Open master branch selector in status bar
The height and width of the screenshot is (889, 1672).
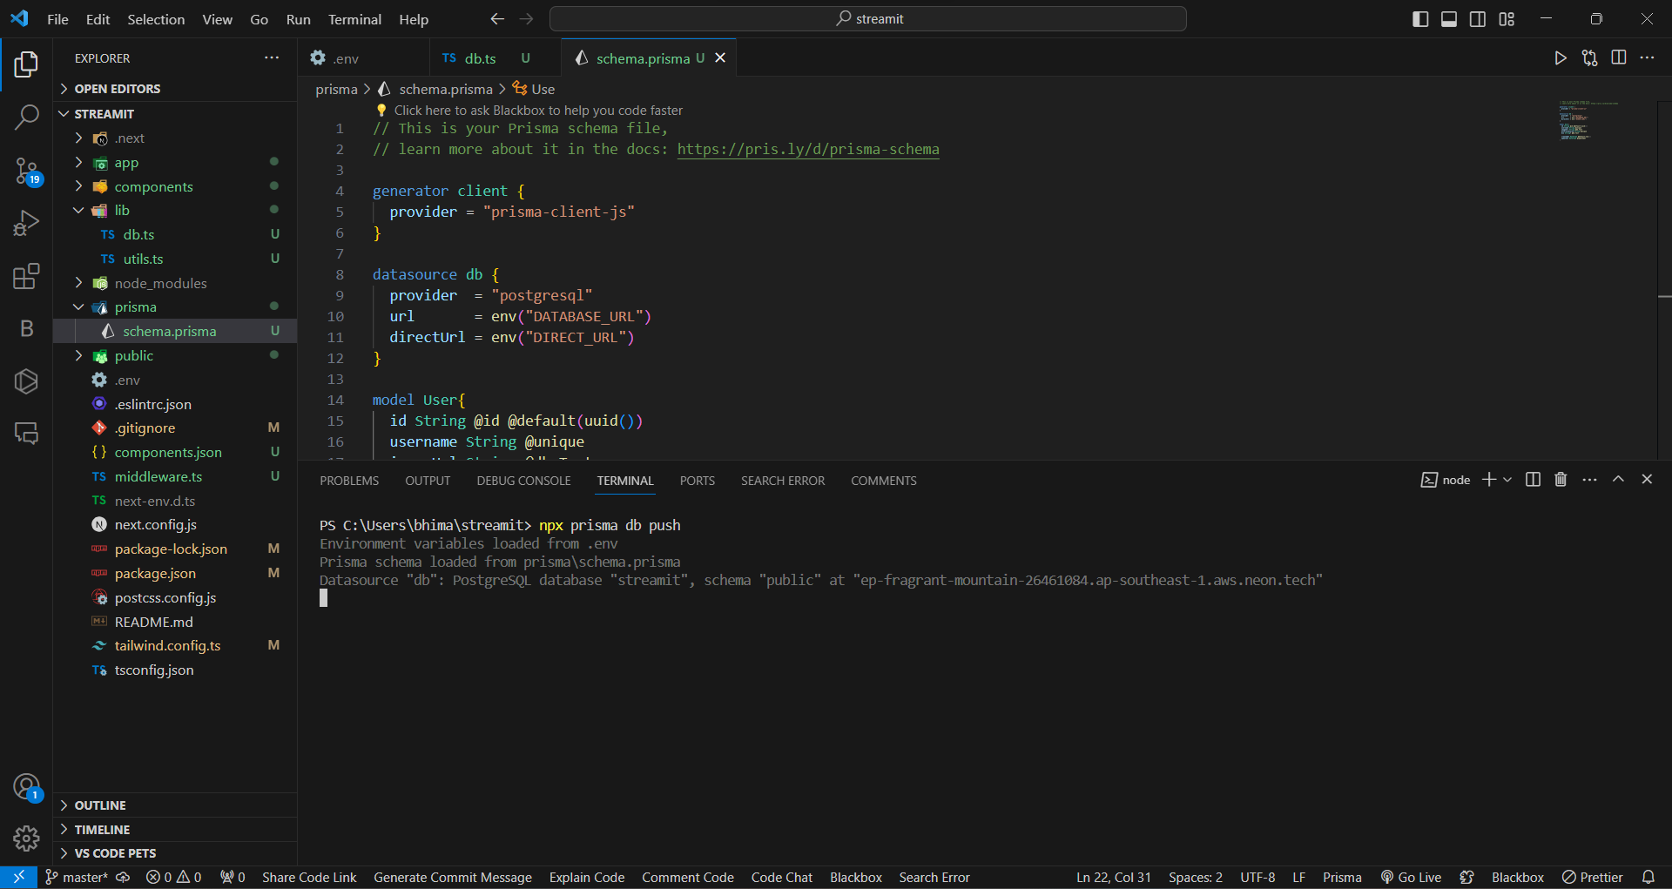coord(78,878)
